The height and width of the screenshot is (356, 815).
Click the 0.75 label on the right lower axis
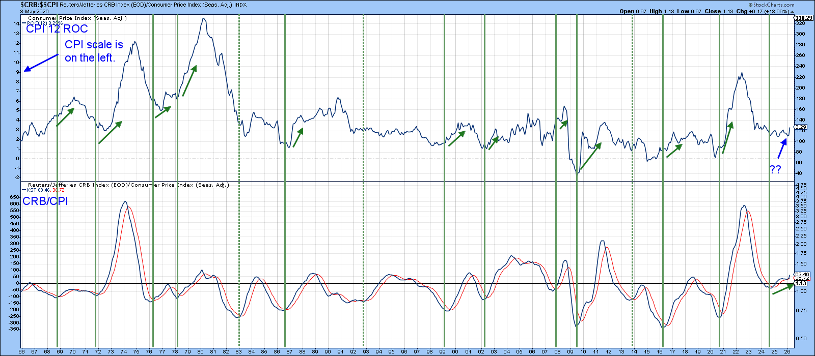(801, 311)
